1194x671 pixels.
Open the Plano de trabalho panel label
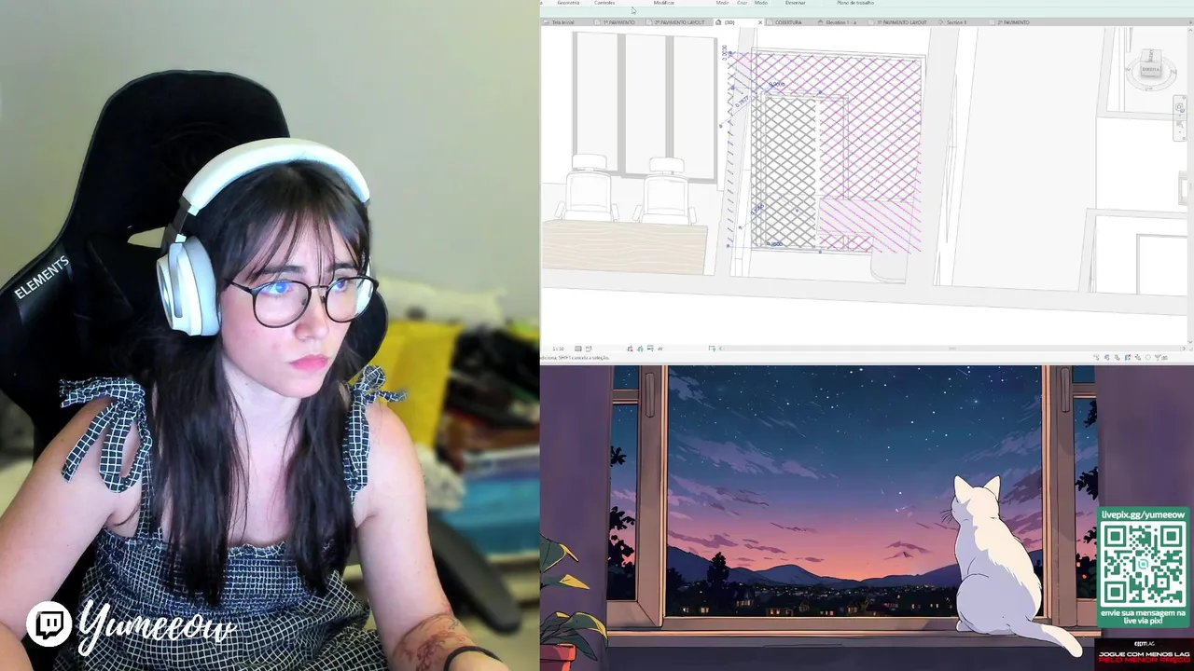[x=855, y=3]
